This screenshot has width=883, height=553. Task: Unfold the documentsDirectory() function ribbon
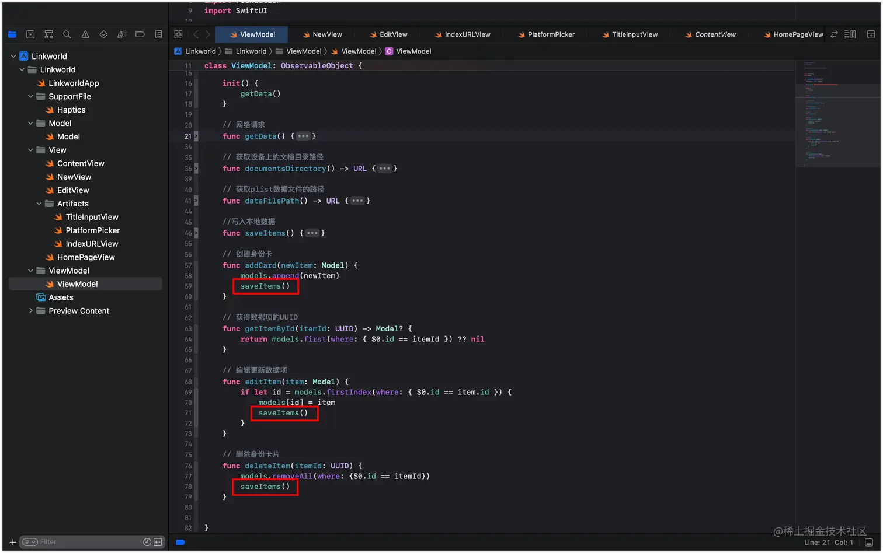[196, 168]
